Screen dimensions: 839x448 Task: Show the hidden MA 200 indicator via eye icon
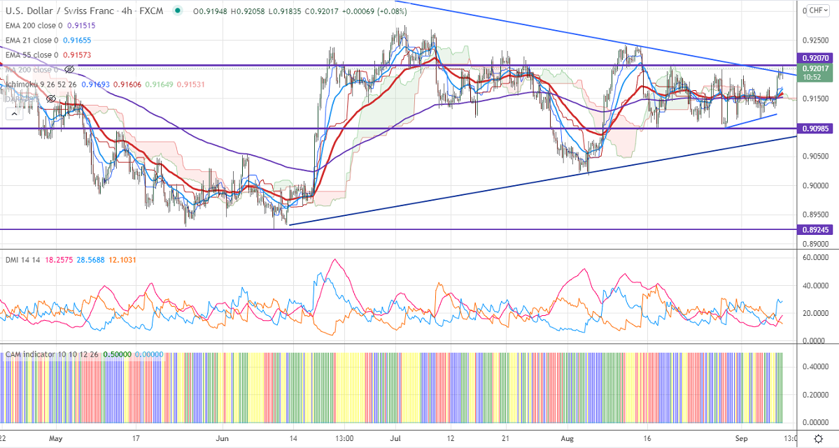coord(69,69)
